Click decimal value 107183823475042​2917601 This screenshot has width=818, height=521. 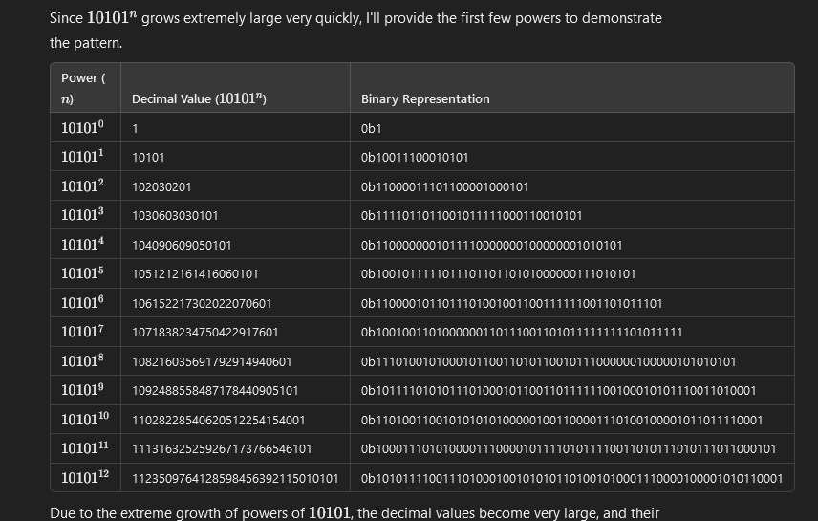click(x=205, y=332)
